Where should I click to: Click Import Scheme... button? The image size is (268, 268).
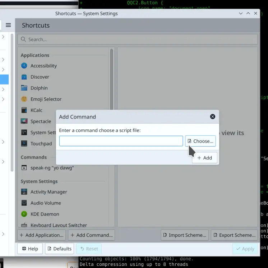[184, 235]
